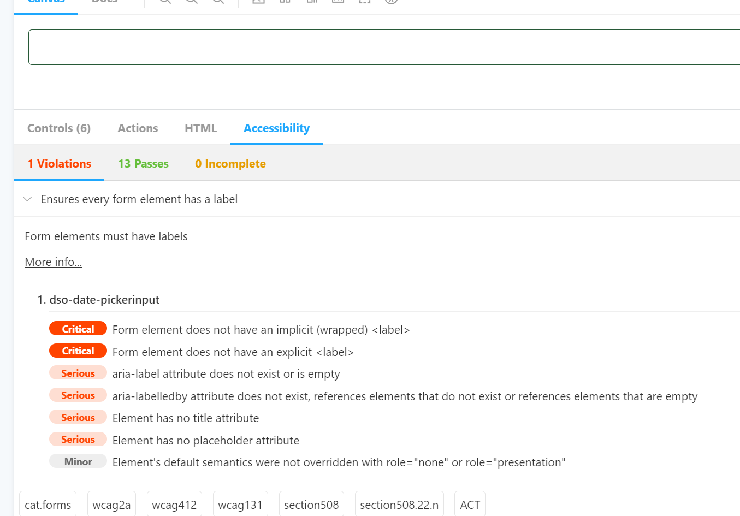Enable the measure tool icon
This screenshot has height=516, width=740.
338,2
